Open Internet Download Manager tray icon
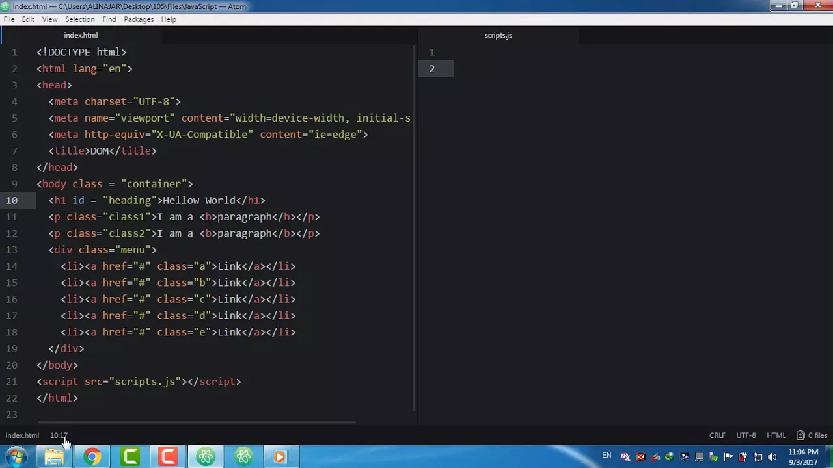 670,457
